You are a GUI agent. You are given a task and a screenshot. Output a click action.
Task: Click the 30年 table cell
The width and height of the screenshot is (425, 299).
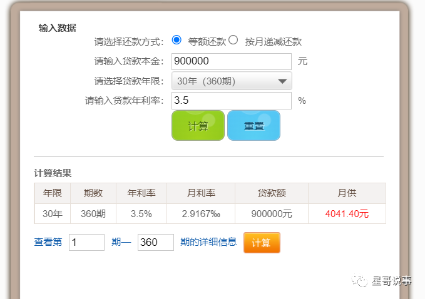53,214
